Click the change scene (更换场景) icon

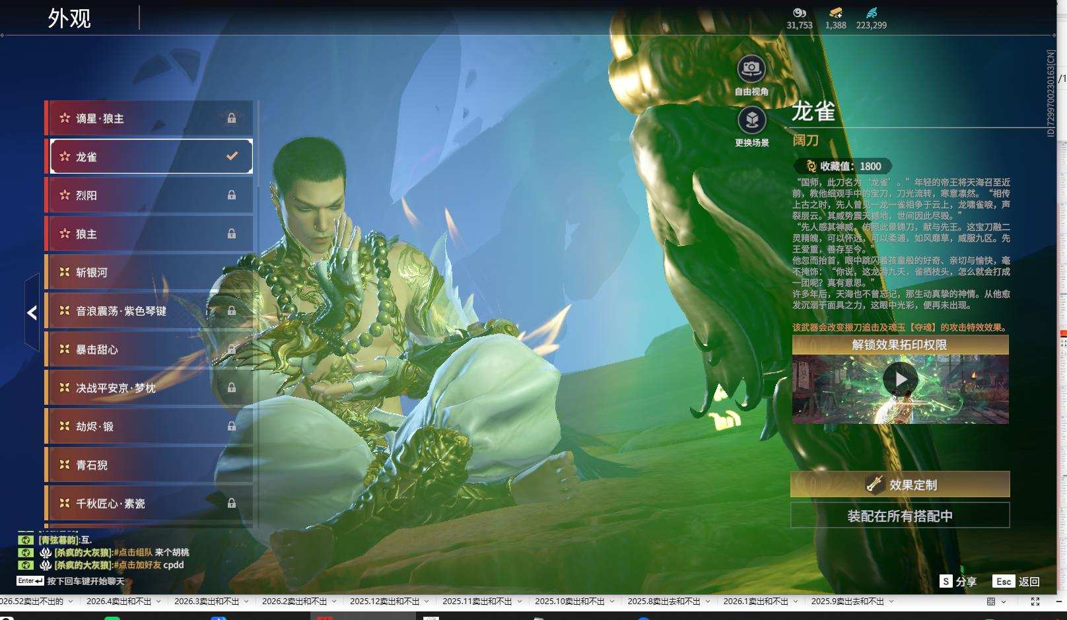click(x=751, y=120)
